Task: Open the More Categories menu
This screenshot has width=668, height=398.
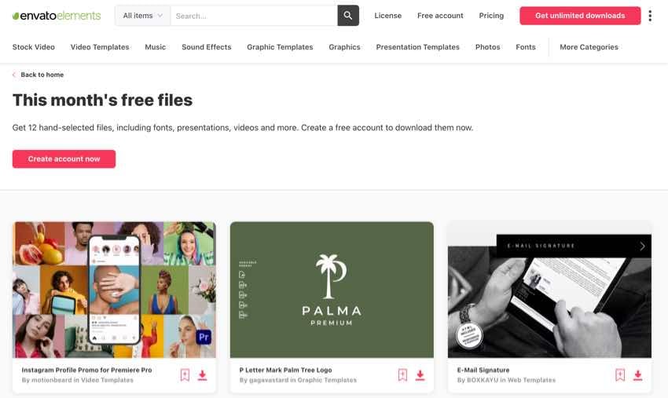Action: pos(589,47)
